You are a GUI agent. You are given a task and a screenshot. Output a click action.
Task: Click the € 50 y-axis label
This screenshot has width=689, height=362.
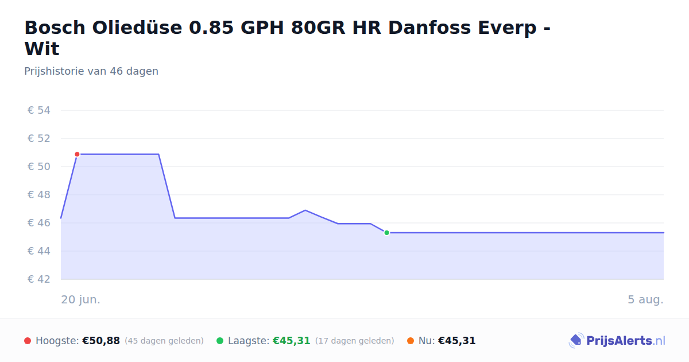click(39, 167)
